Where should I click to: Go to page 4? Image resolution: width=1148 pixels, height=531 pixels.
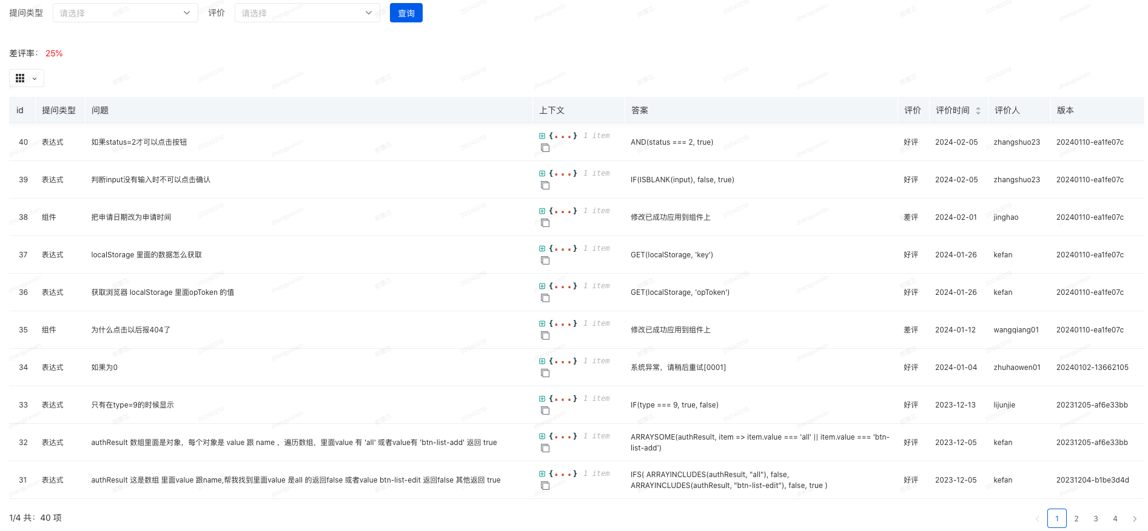1115,518
